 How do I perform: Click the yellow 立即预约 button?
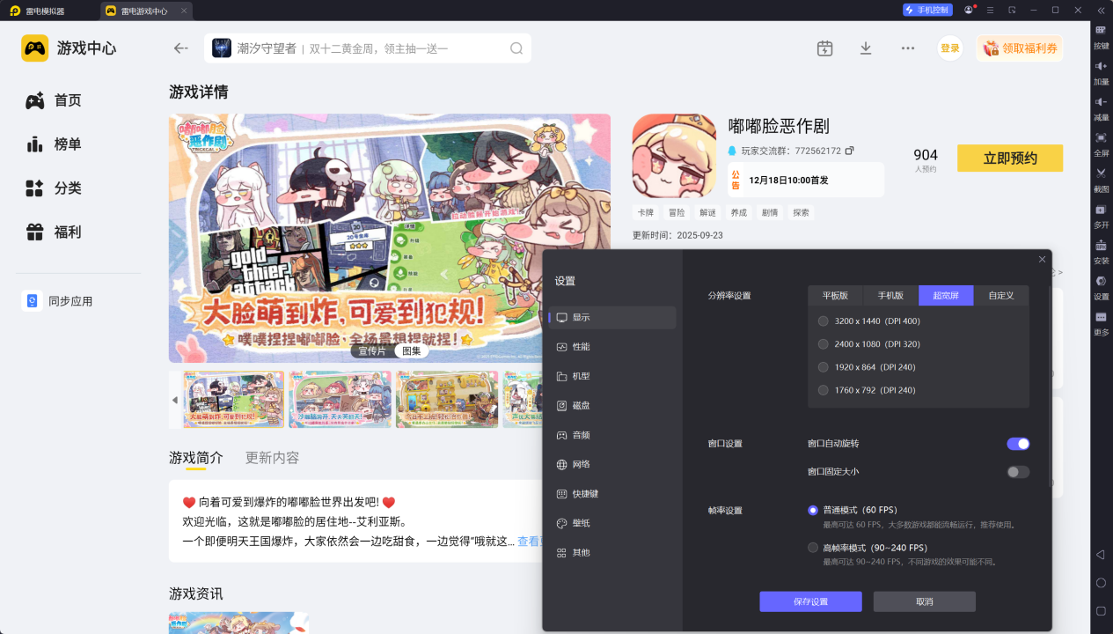coord(1010,158)
